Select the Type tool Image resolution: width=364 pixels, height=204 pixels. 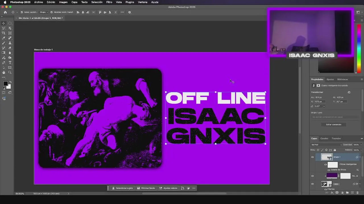coord(10,63)
